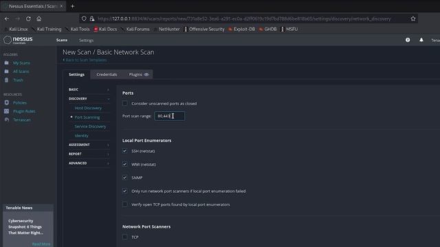Go to the browser home icon
Image resolution: width=440 pixels, height=247 pixels.
pos(39,19)
